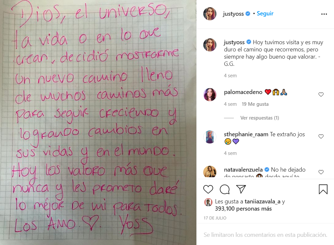Screen dimensions: 334x245
Task: Open natavalenzuela's profile link
Action: (x=243, y=170)
